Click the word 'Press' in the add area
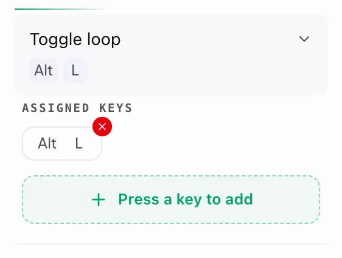Viewport: 342px width, 258px height. pyautogui.click(x=139, y=199)
